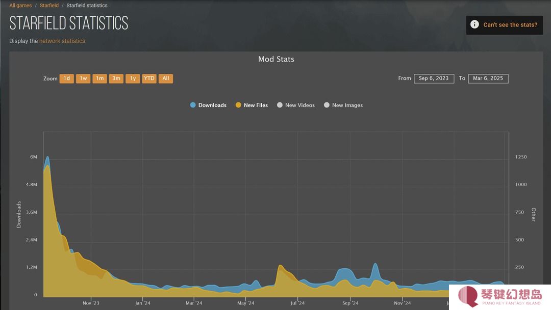Click the 4.8M downloads axis label
The image size is (551, 310).
[x=31, y=184]
